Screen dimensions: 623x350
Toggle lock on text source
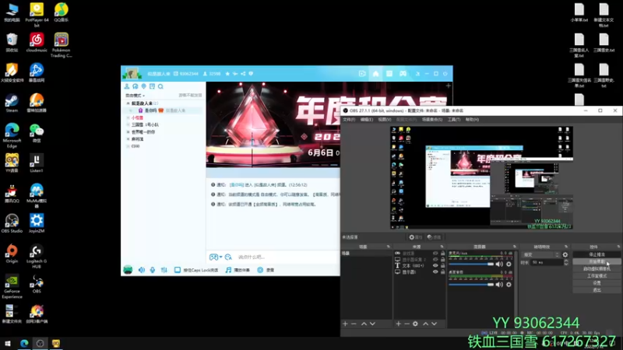tap(442, 266)
